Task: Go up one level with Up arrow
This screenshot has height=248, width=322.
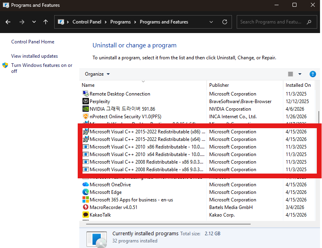Action: coord(45,22)
